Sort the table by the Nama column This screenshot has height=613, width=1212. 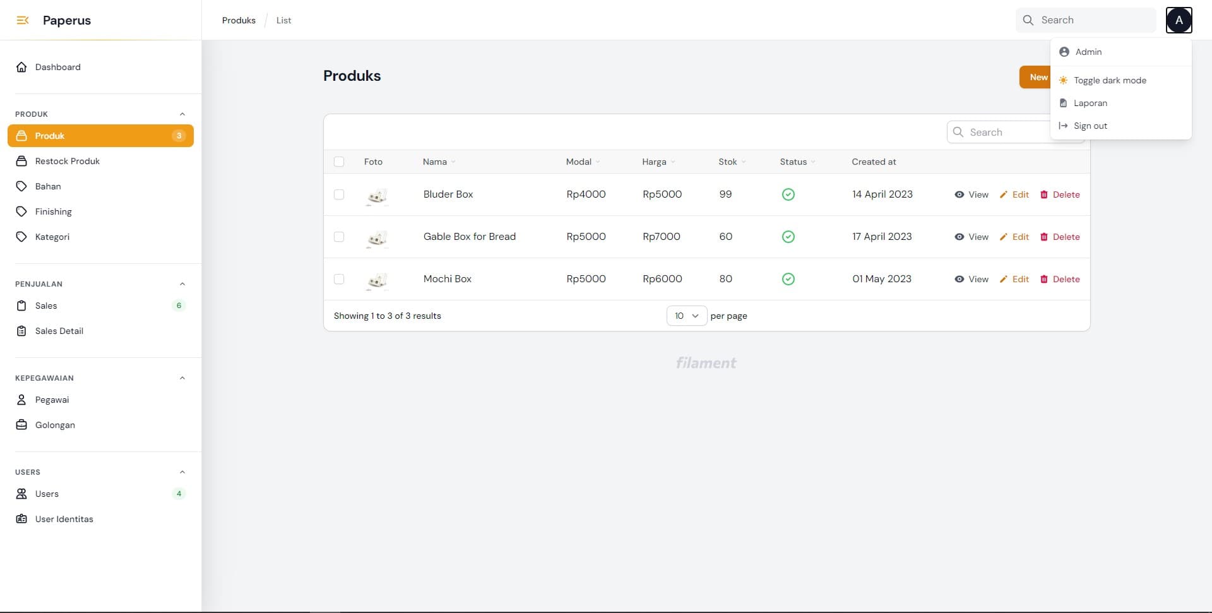click(x=438, y=162)
